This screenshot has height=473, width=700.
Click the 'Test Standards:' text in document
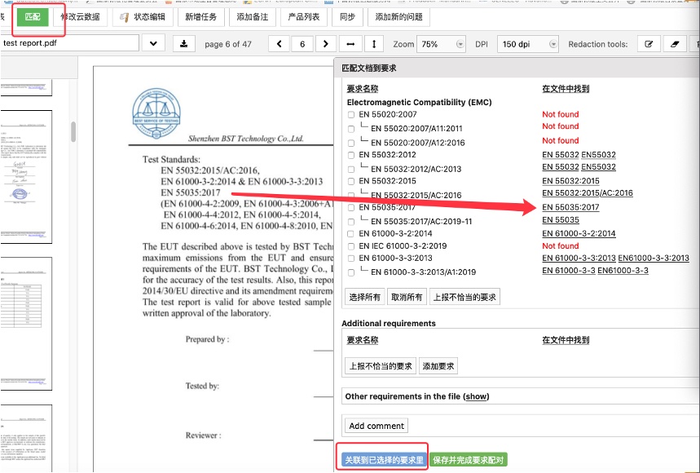point(171,160)
